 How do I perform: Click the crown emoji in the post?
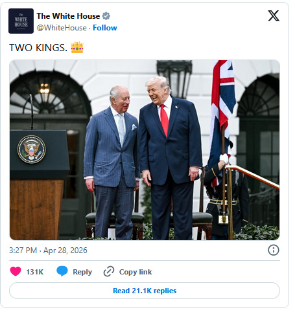pyautogui.click(x=77, y=47)
